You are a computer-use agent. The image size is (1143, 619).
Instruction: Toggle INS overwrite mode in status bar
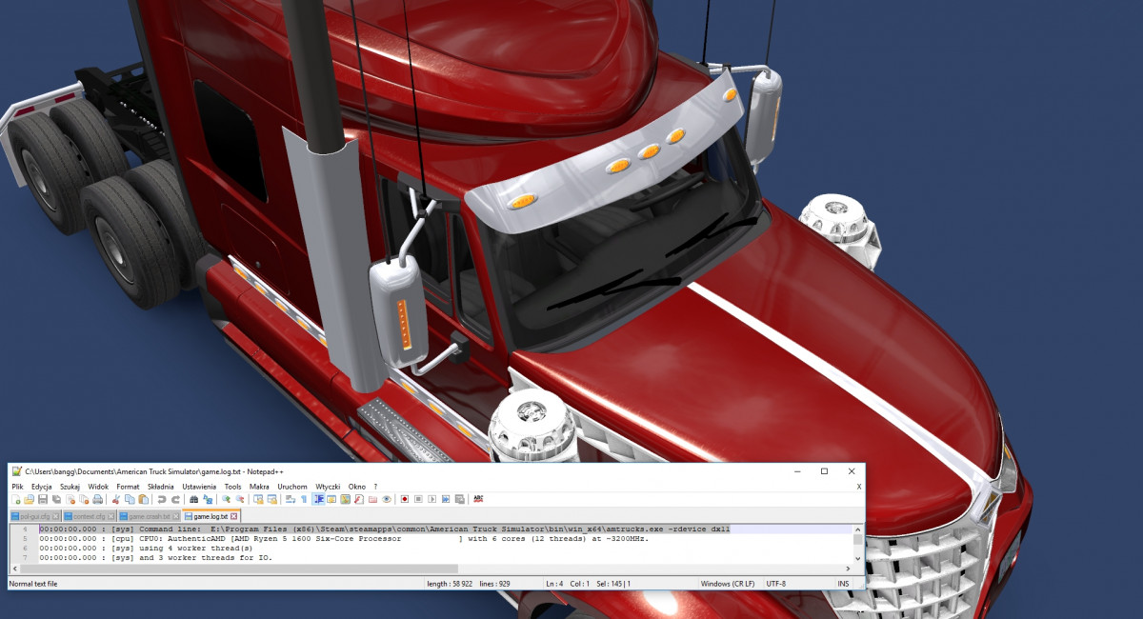click(843, 583)
